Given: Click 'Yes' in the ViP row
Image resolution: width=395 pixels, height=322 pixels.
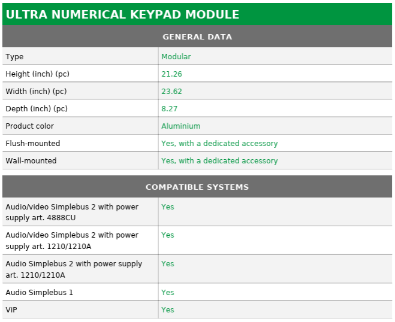Looking at the screenshot, I should pos(168,309).
